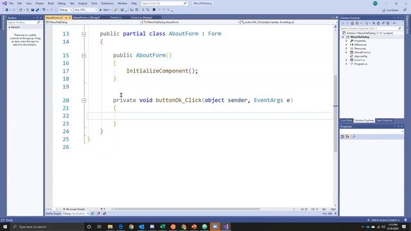The height and width of the screenshot is (231, 411).
Task: Switch to the AboutForm.cs [Design] tab
Action: click(87, 17)
